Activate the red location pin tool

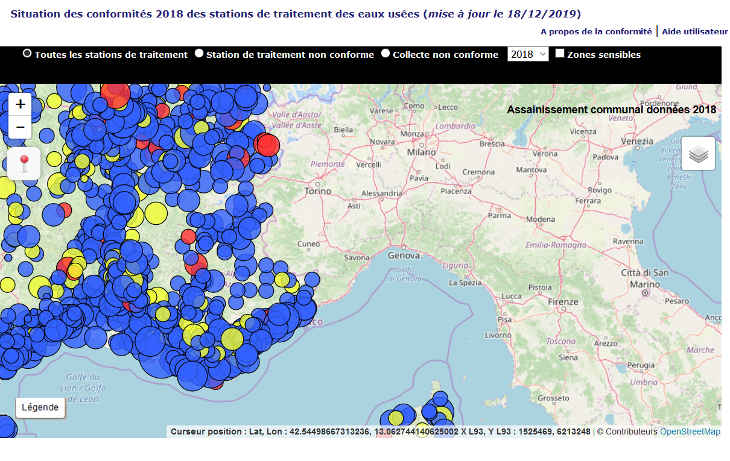point(24,163)
